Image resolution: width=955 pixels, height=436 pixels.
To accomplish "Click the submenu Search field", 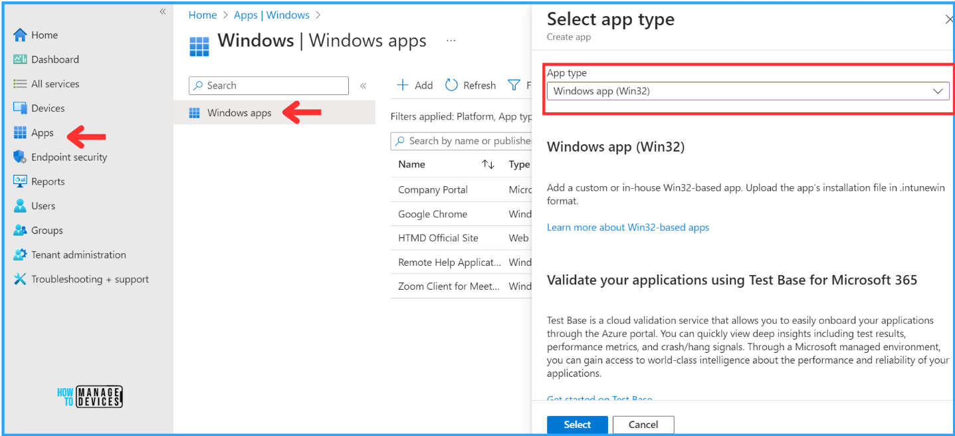I will click(x=268, y=86).
